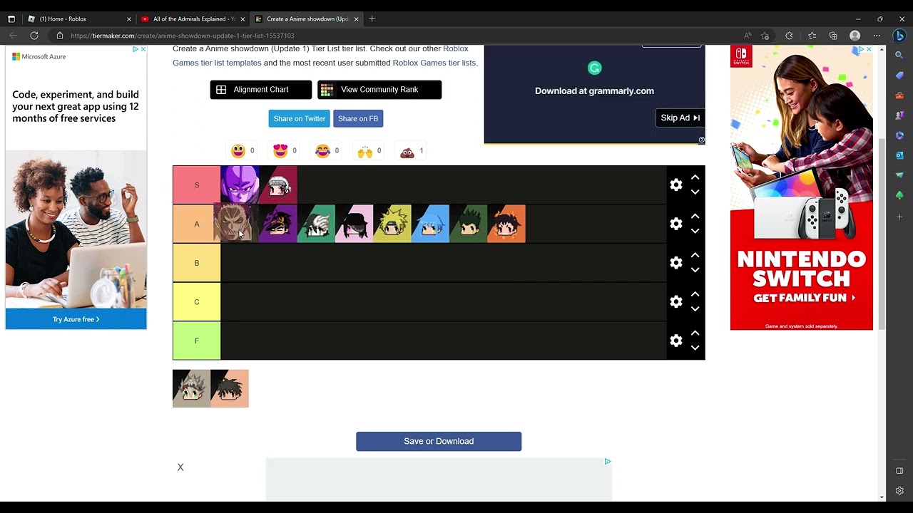Screen dimensions: 913x513
Task: Select the orange-background character in A tier
Action: pos(506,224)
